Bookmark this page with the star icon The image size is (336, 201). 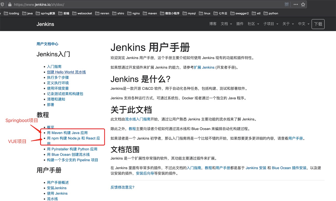pos(303,4)
